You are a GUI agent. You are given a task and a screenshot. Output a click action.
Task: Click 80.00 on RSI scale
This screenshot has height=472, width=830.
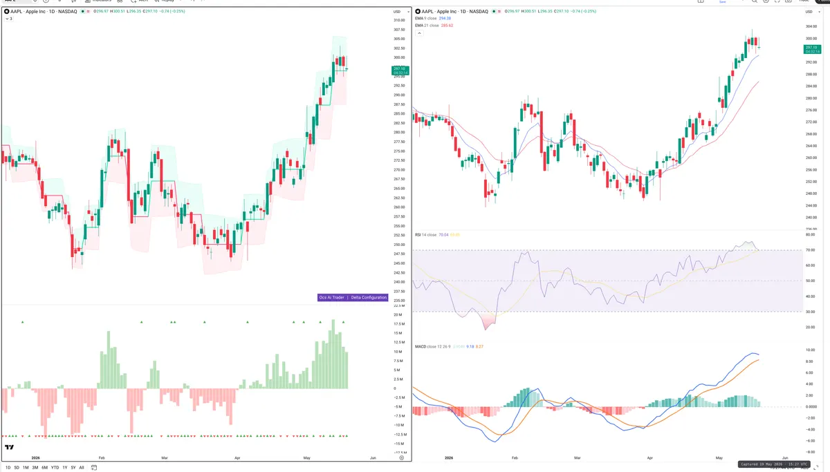tap(810, 235)
